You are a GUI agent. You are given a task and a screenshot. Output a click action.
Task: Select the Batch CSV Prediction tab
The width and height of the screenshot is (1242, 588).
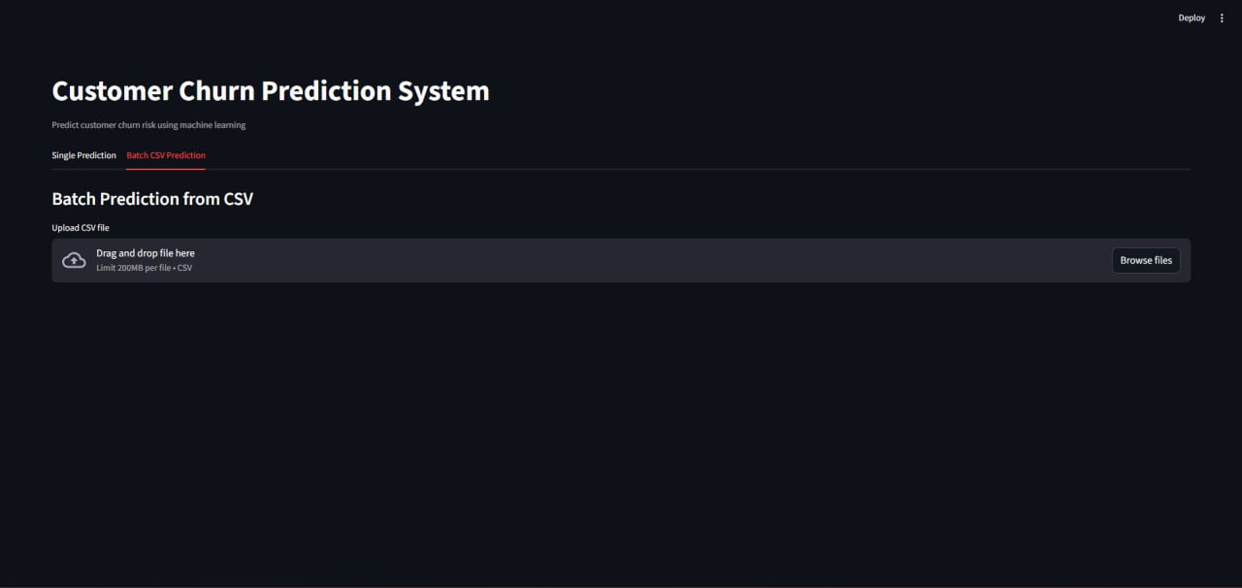(166, 155)
